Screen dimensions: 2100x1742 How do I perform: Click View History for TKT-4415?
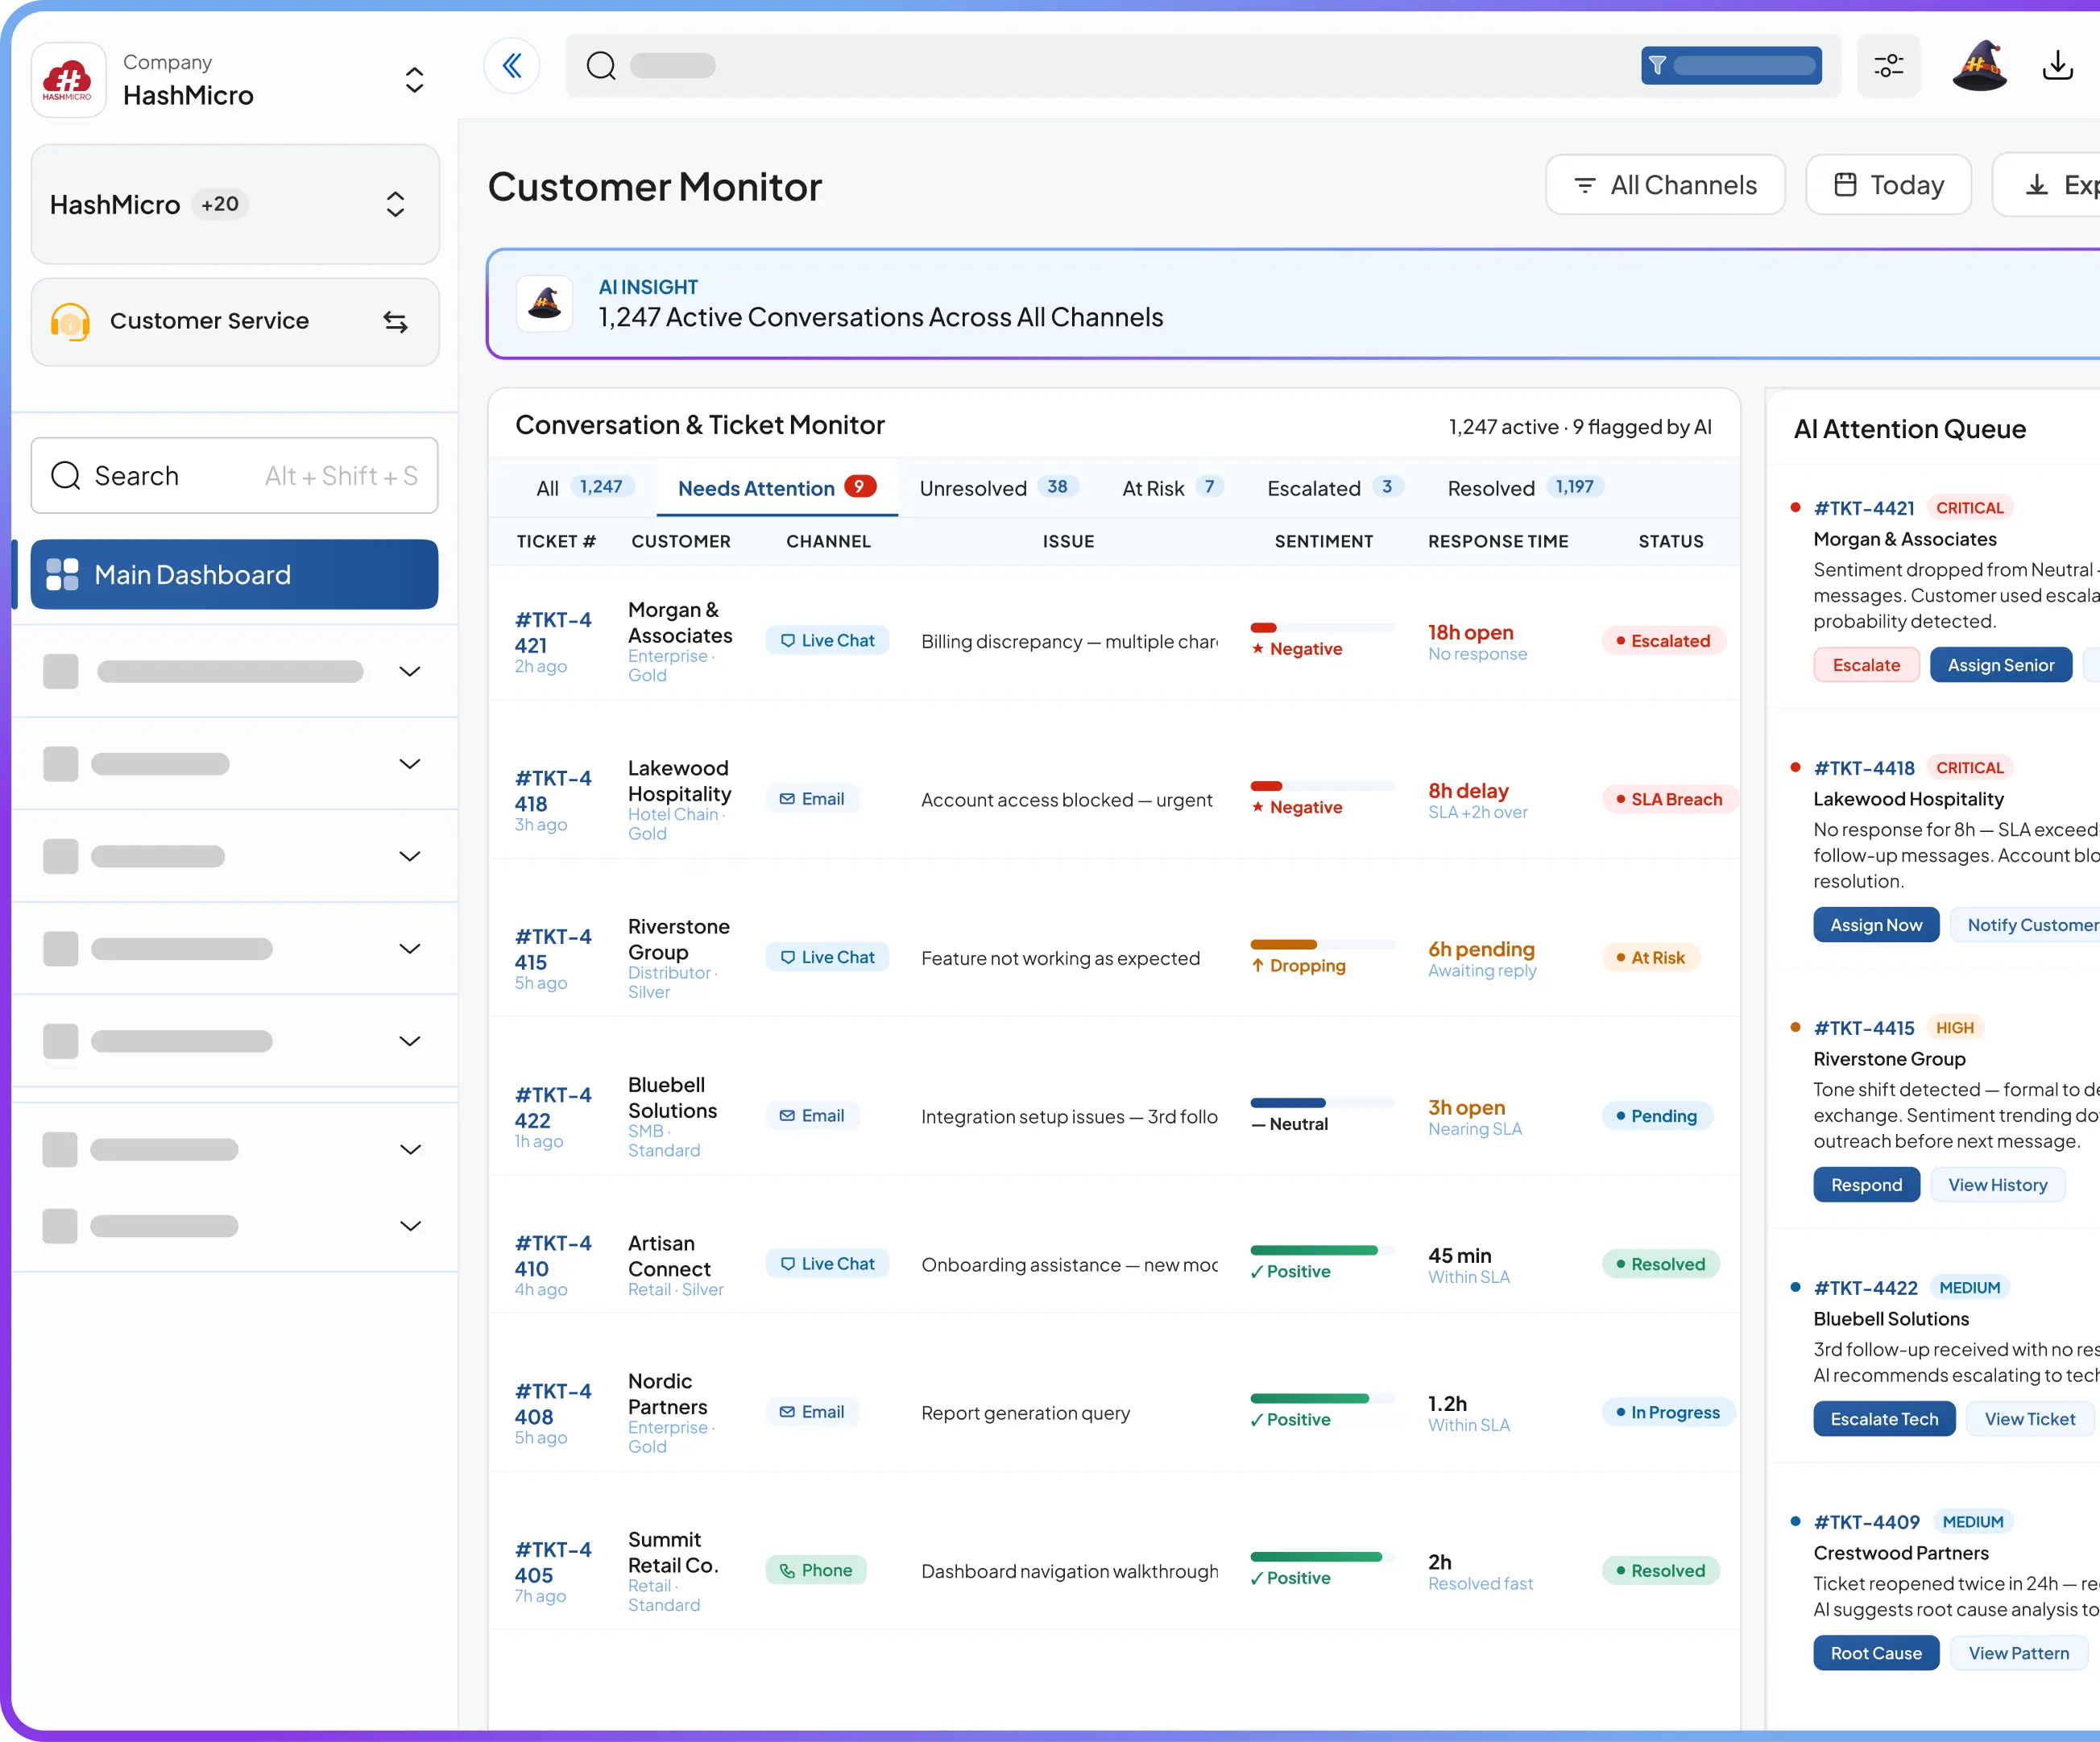tap(1998, 1185)
